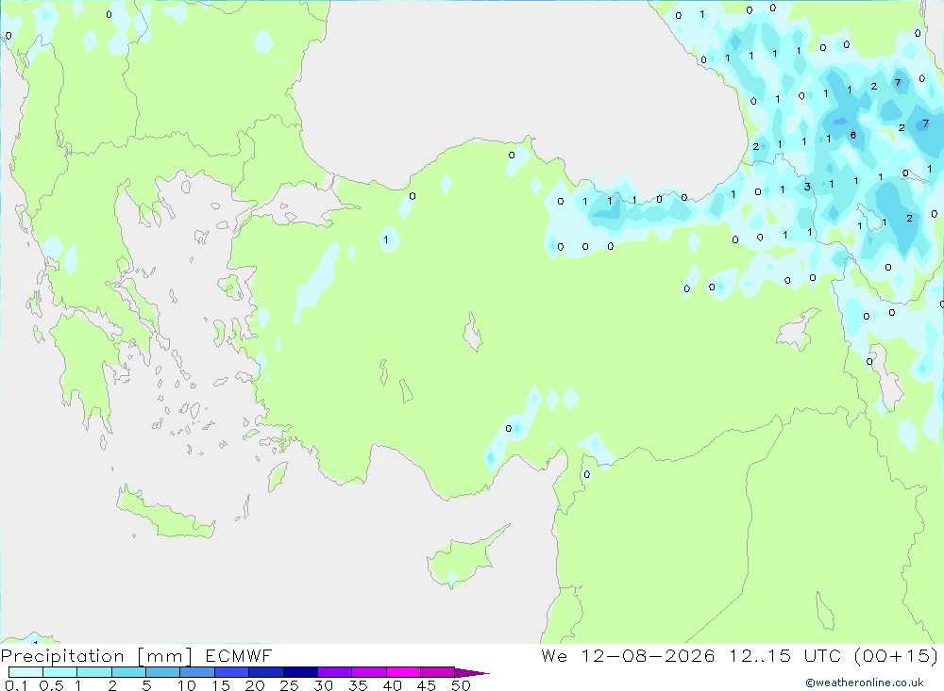This screenshot has width=944, height=691.
Task: Click the island of Crete on the map
Action: click(165, 513)
